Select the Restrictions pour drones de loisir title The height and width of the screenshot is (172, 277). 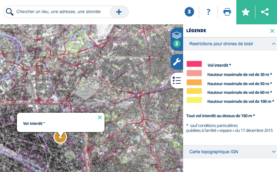click(221, 44)
